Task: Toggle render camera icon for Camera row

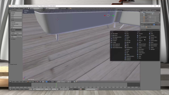Action: [158, 17]
